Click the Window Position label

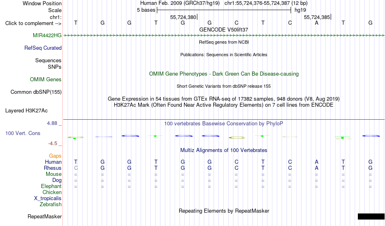click(x=42, y=3)
